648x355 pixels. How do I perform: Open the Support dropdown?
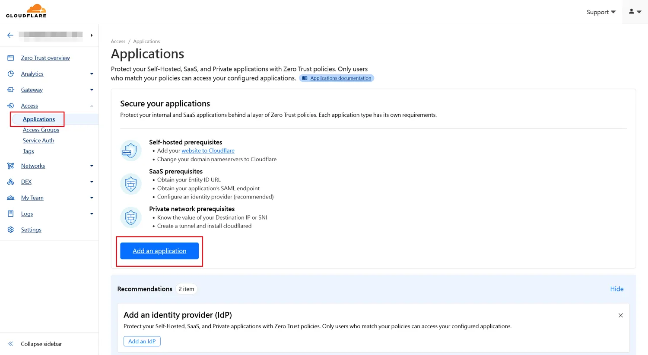(x=601, y=12)
